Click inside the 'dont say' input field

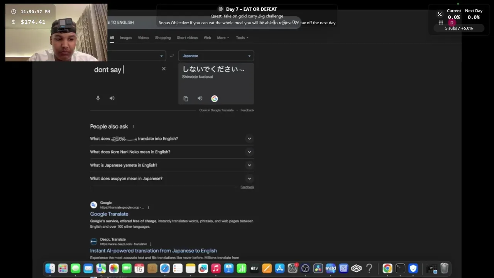[x=125, y=69]
